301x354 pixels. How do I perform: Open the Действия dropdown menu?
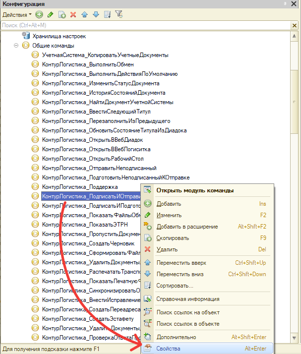point(17,15)
